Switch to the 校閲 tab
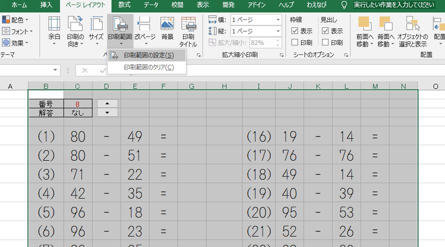445x247 pixels. [177, 5]
